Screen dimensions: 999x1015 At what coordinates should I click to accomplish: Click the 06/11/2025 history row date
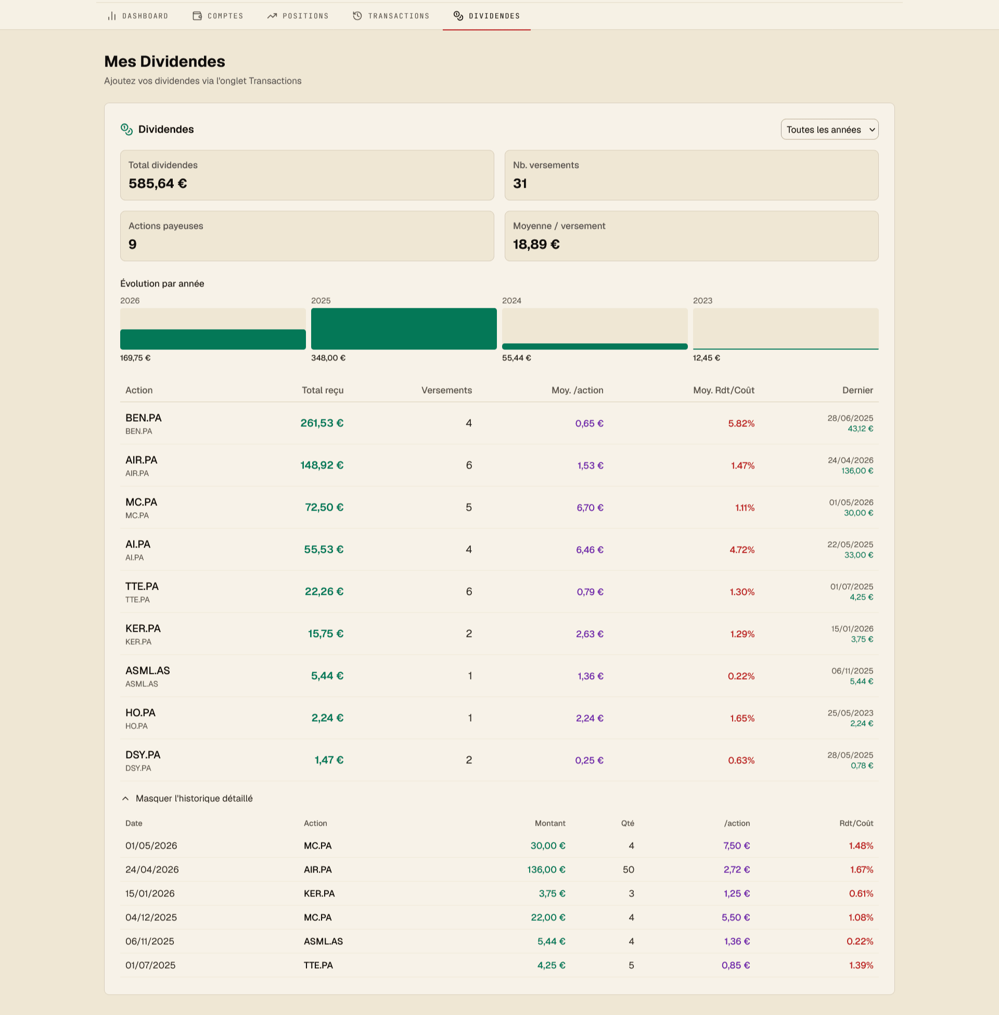149,942
